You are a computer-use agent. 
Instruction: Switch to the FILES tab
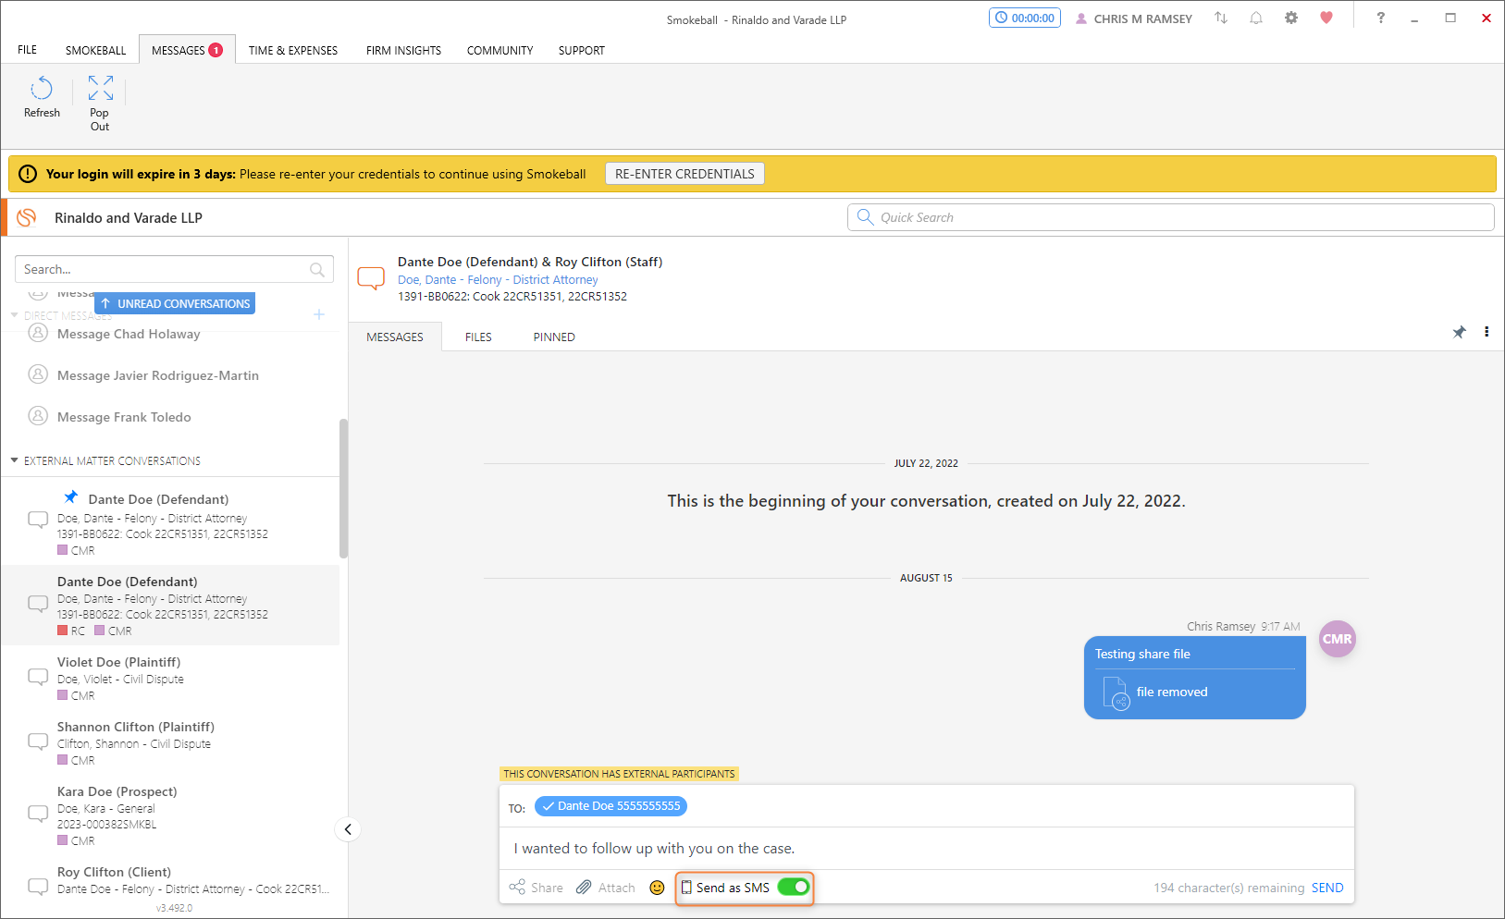click(x=478, y=337)
